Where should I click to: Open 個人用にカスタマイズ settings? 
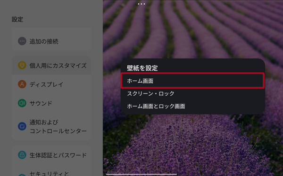coord(51,65)
